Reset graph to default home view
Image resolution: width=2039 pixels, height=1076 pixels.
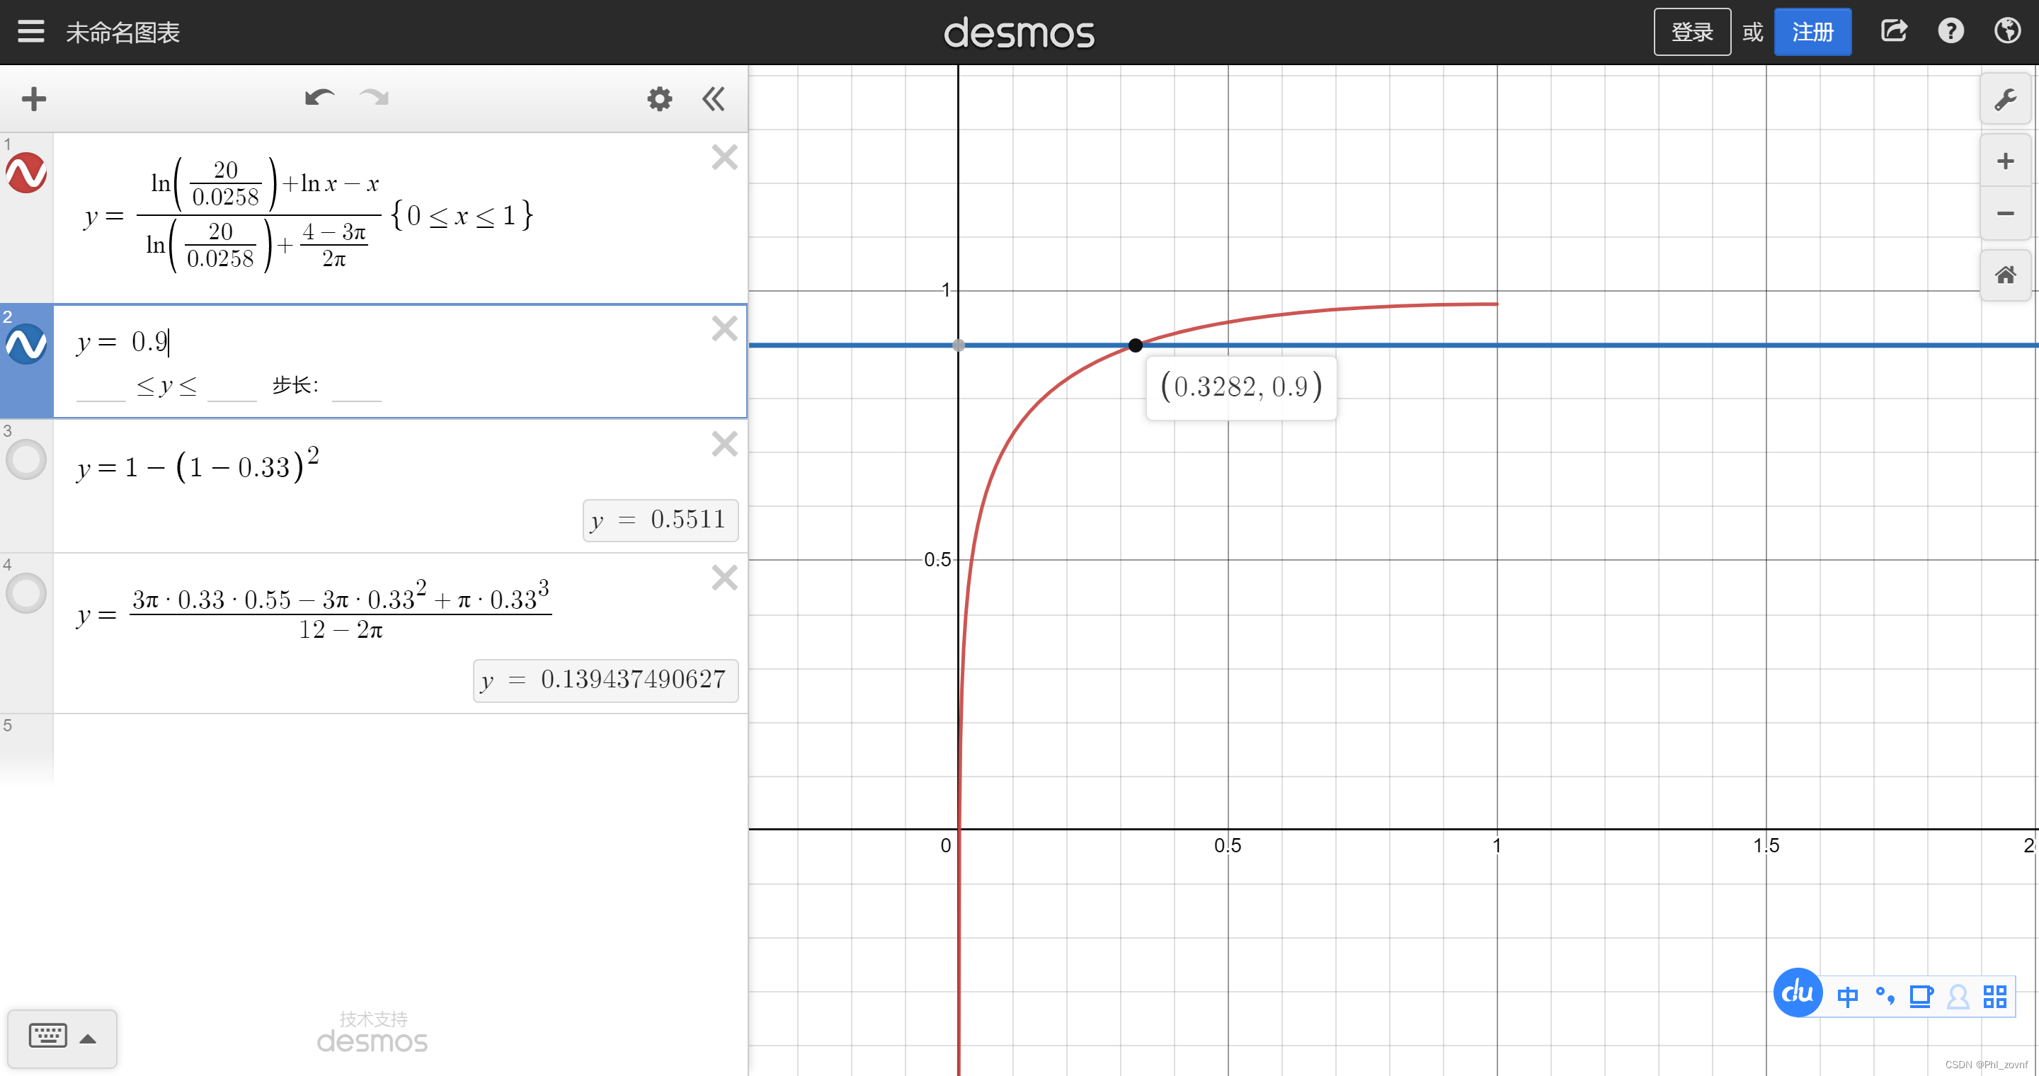pos(2005,275)
